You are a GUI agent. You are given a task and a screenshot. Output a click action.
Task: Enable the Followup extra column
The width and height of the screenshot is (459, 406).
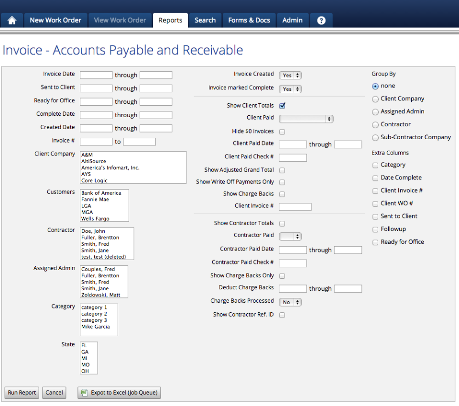(x=375, y=229)
